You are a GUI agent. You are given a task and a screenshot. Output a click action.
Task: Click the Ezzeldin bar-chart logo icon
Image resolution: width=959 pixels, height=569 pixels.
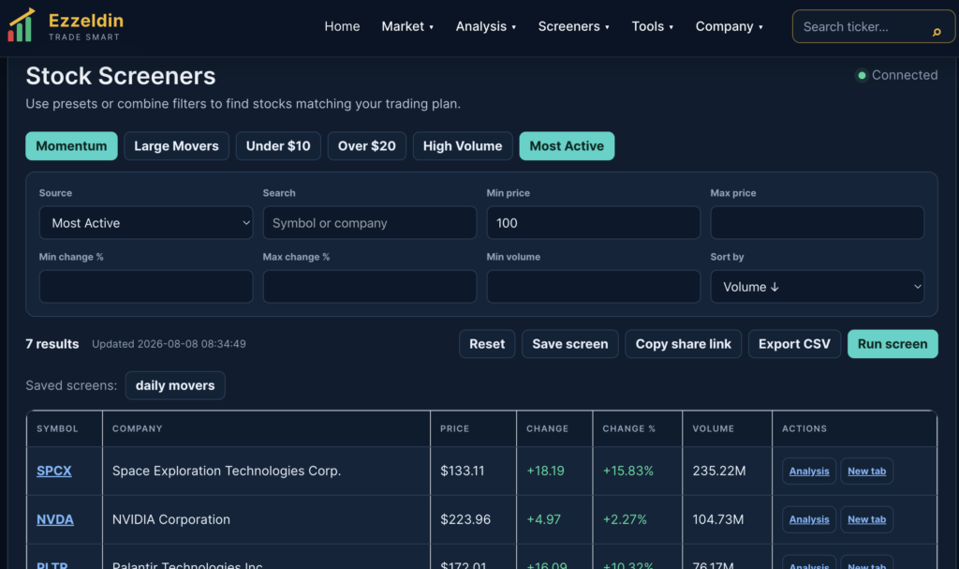click(22, 25)
